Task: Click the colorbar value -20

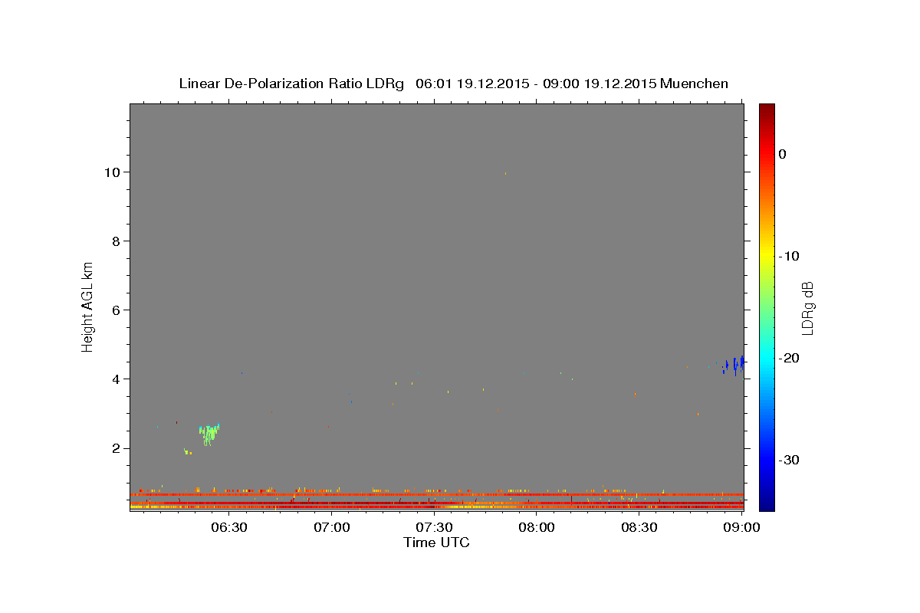Action: (x=790, y=358)
